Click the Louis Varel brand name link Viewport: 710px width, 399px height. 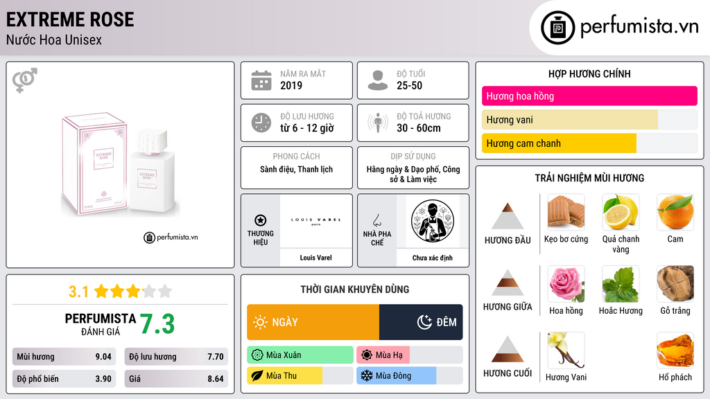click(315, 258)
